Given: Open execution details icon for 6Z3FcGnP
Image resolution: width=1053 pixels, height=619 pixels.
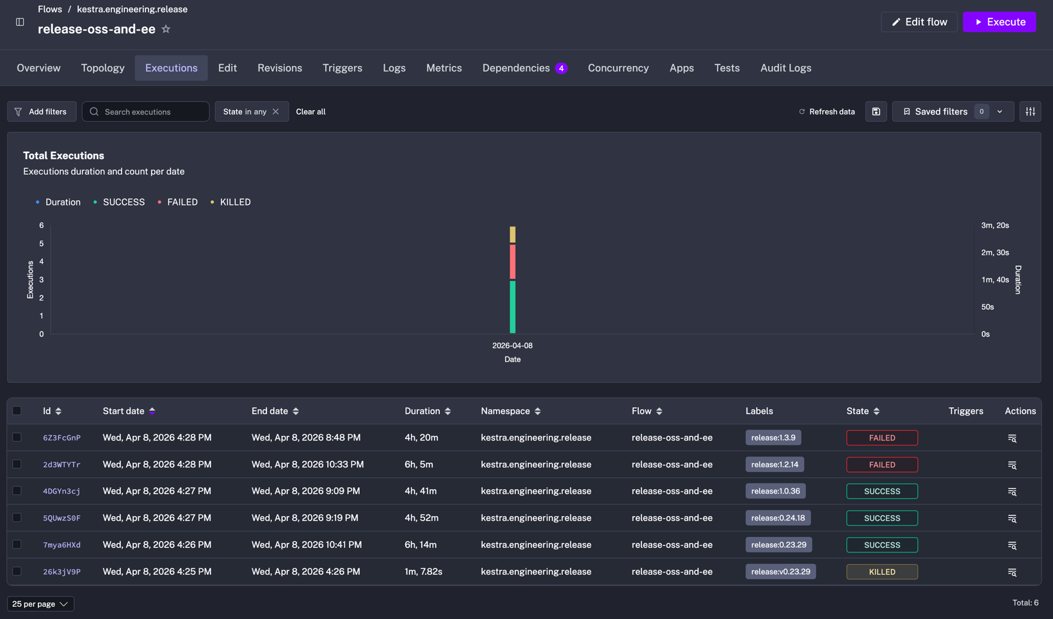Looking at the screenshot, I should coord(1012,438).
